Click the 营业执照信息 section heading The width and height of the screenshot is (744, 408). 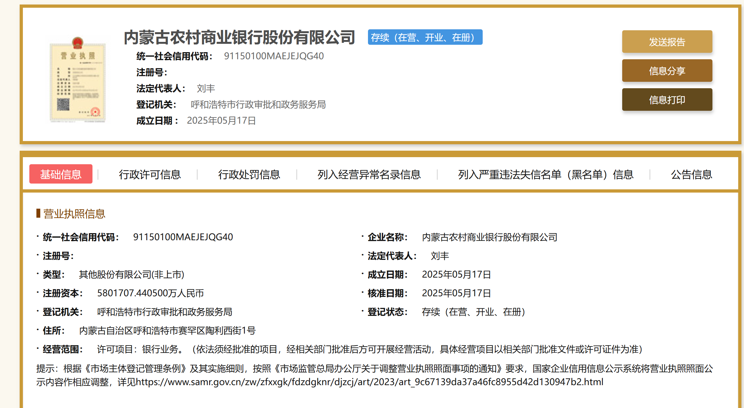[x=74, y=214]
